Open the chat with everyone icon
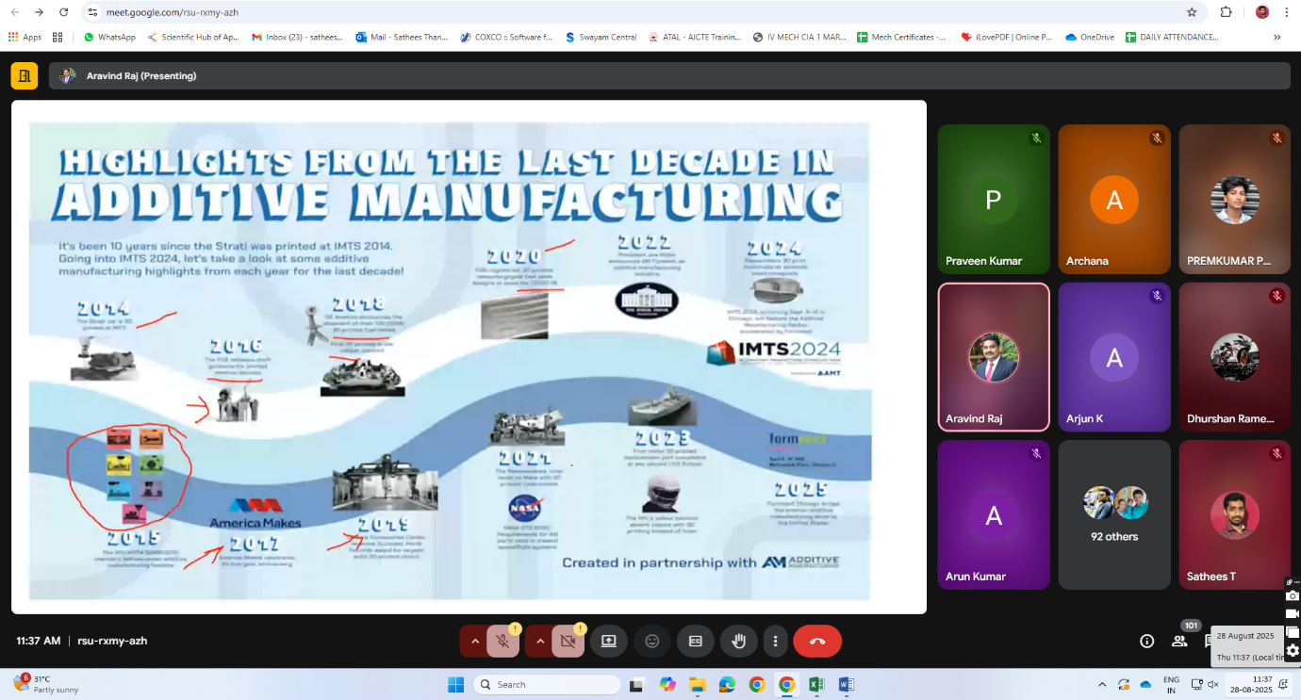 1208,641
